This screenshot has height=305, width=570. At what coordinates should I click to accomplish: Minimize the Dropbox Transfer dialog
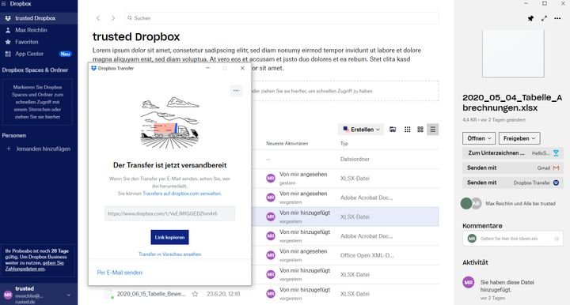coord(207,68)
